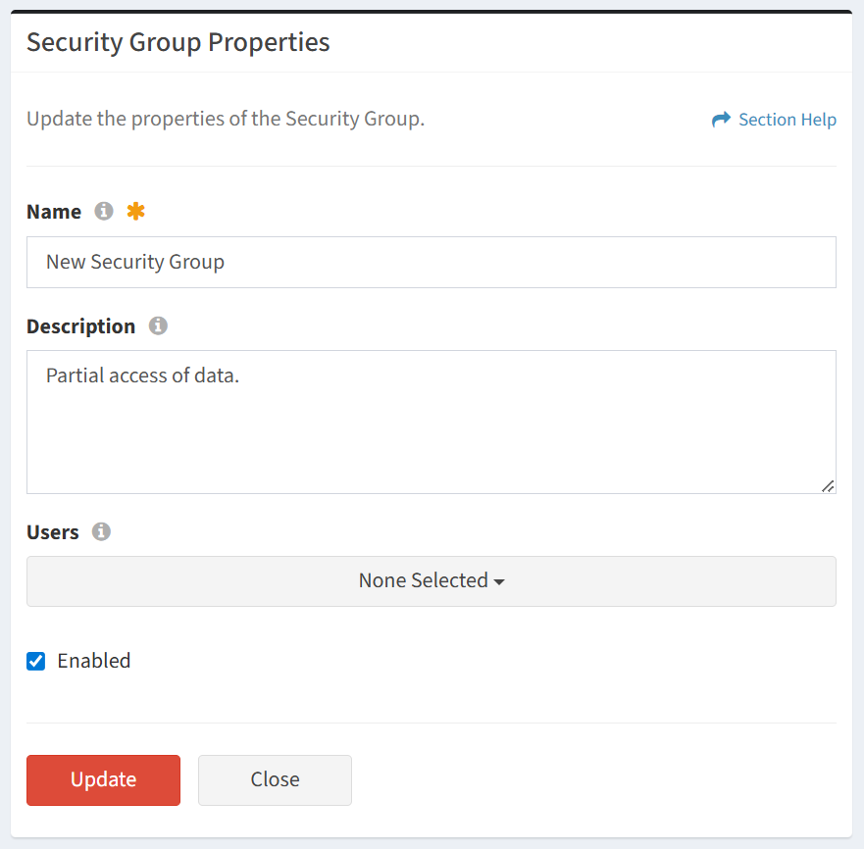Screen dimensions: 864x849
Task: Click the info icon beside Name
Action: coord(104,211)
